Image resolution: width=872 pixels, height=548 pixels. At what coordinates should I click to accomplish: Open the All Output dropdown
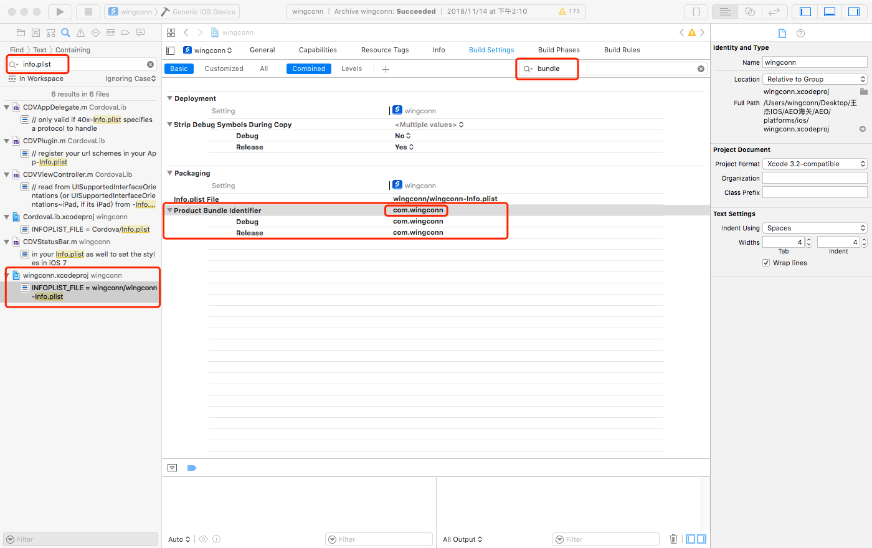[463, 539]
